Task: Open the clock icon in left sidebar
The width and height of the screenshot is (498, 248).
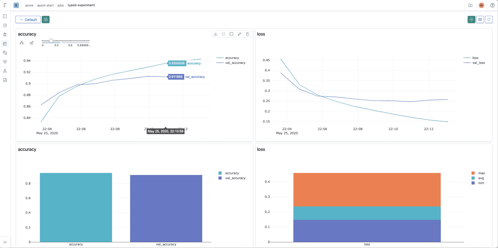Action: tap(5, 25)
